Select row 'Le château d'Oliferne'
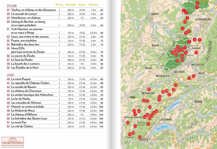The image size is (217, 149). point(55,115)
